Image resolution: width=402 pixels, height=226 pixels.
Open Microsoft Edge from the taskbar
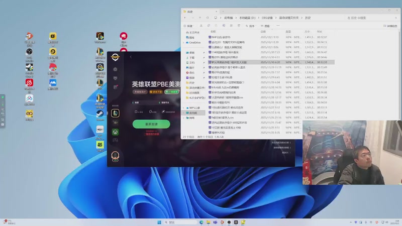(202, 222)
